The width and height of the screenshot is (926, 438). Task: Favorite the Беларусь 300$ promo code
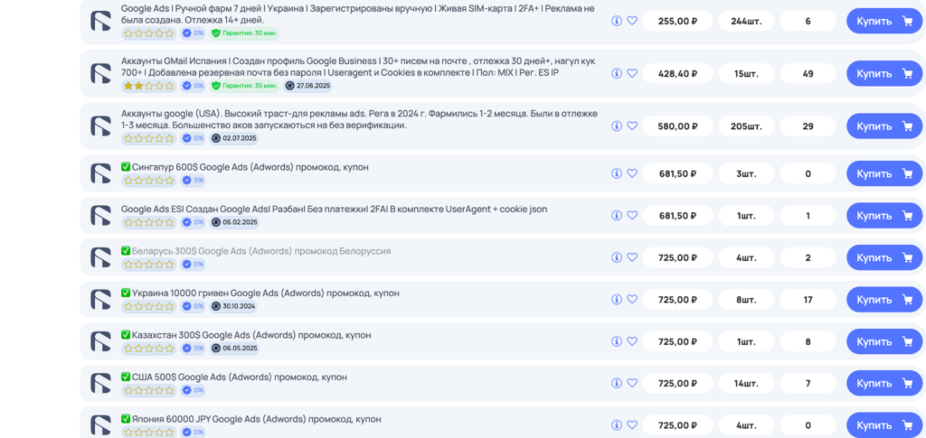point(632,257)
